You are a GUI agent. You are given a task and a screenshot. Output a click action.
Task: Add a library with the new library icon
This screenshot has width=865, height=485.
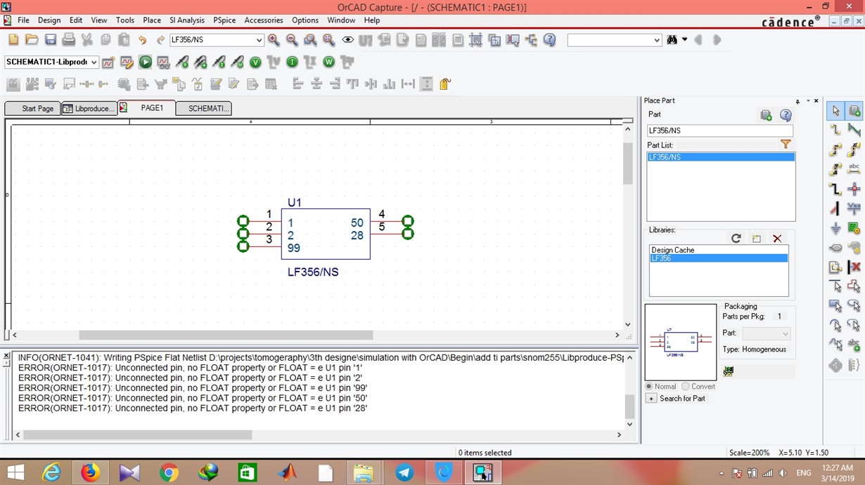coord(757,239)
